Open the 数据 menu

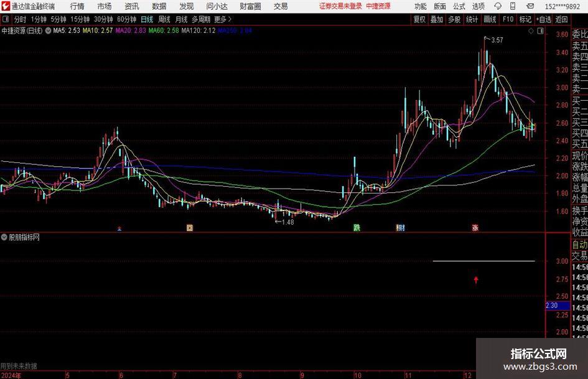159,6
